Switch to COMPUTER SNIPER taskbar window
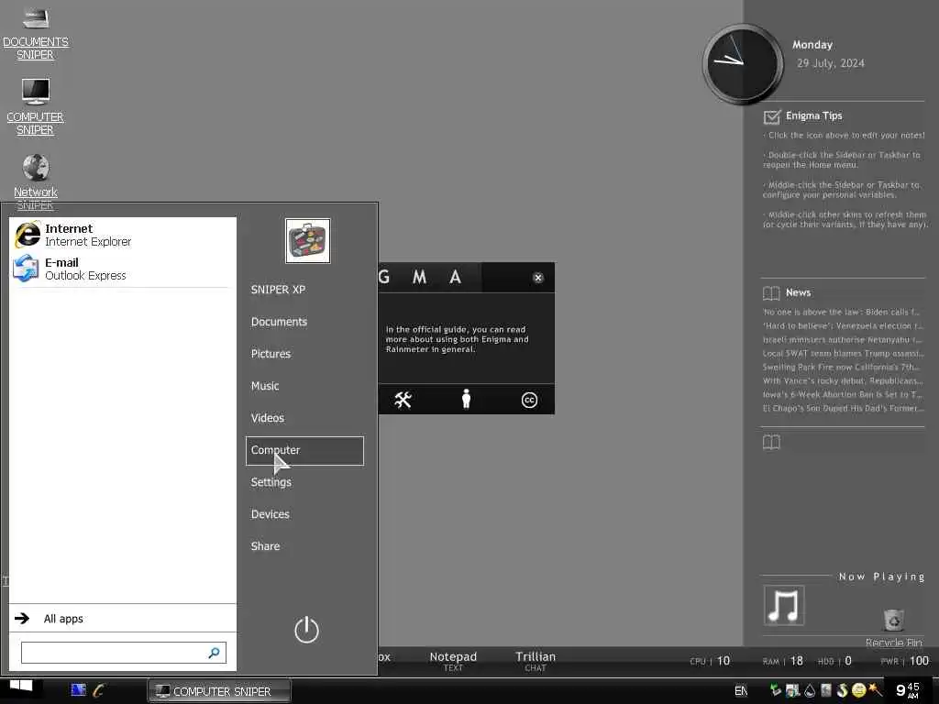The height and width of the screenshot is (704, 939). pos(219,691)
